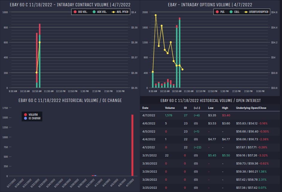Click the Historical Volume / OI Change title
The height and width of the screenshot is (192, 282).
[x=70, y=100]
